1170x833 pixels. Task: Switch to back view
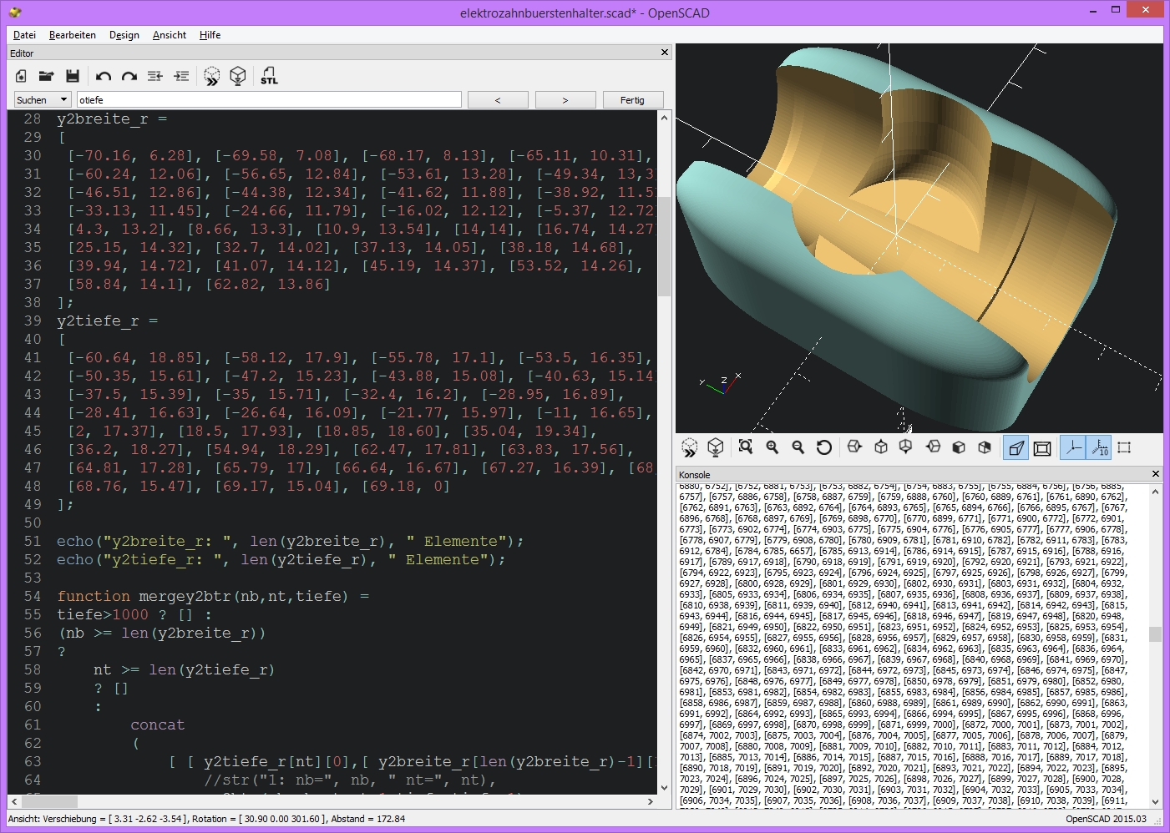pyautogui.click(x=985, y=448)
